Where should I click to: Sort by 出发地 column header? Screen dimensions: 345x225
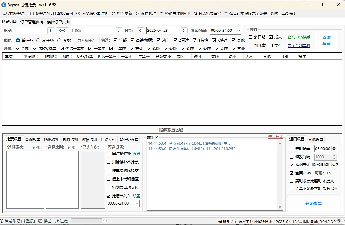(x=31, y=57)
